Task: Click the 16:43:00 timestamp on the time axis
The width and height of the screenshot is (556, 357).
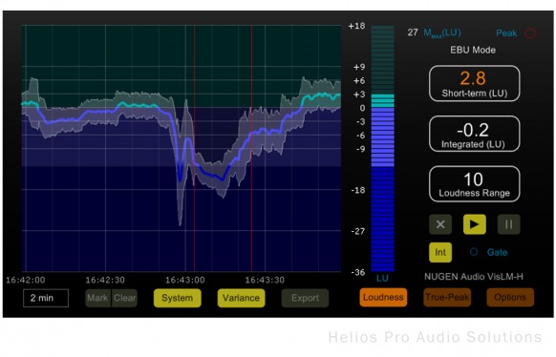Action: click(185, 280)
